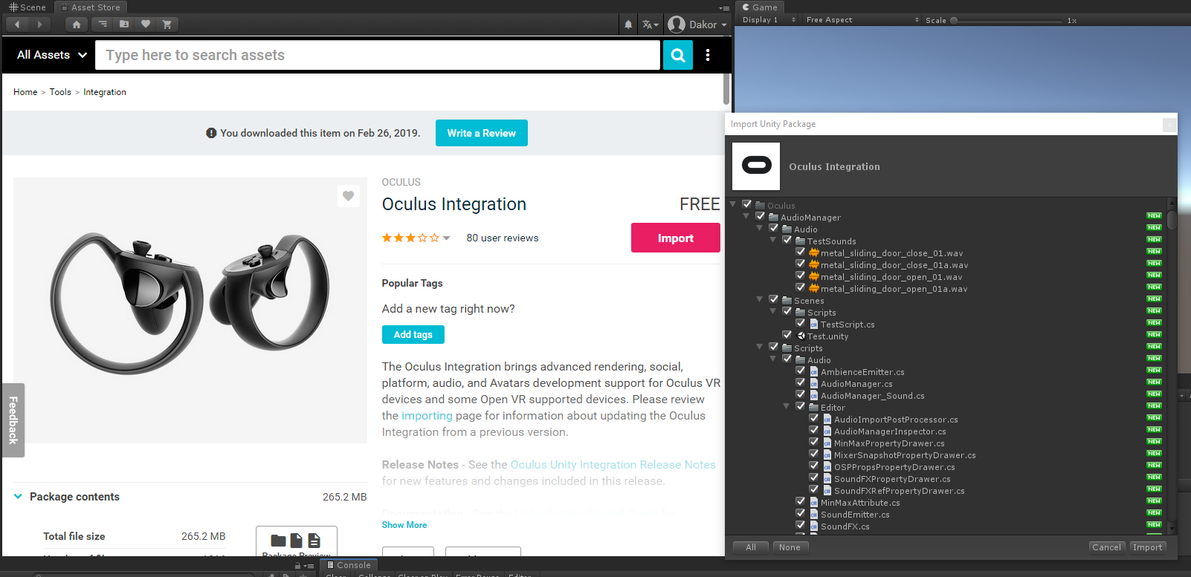Add Oculus Integration to favorites heart
The width and height of the screenshot is (1191, 577).
click(349, 196)
